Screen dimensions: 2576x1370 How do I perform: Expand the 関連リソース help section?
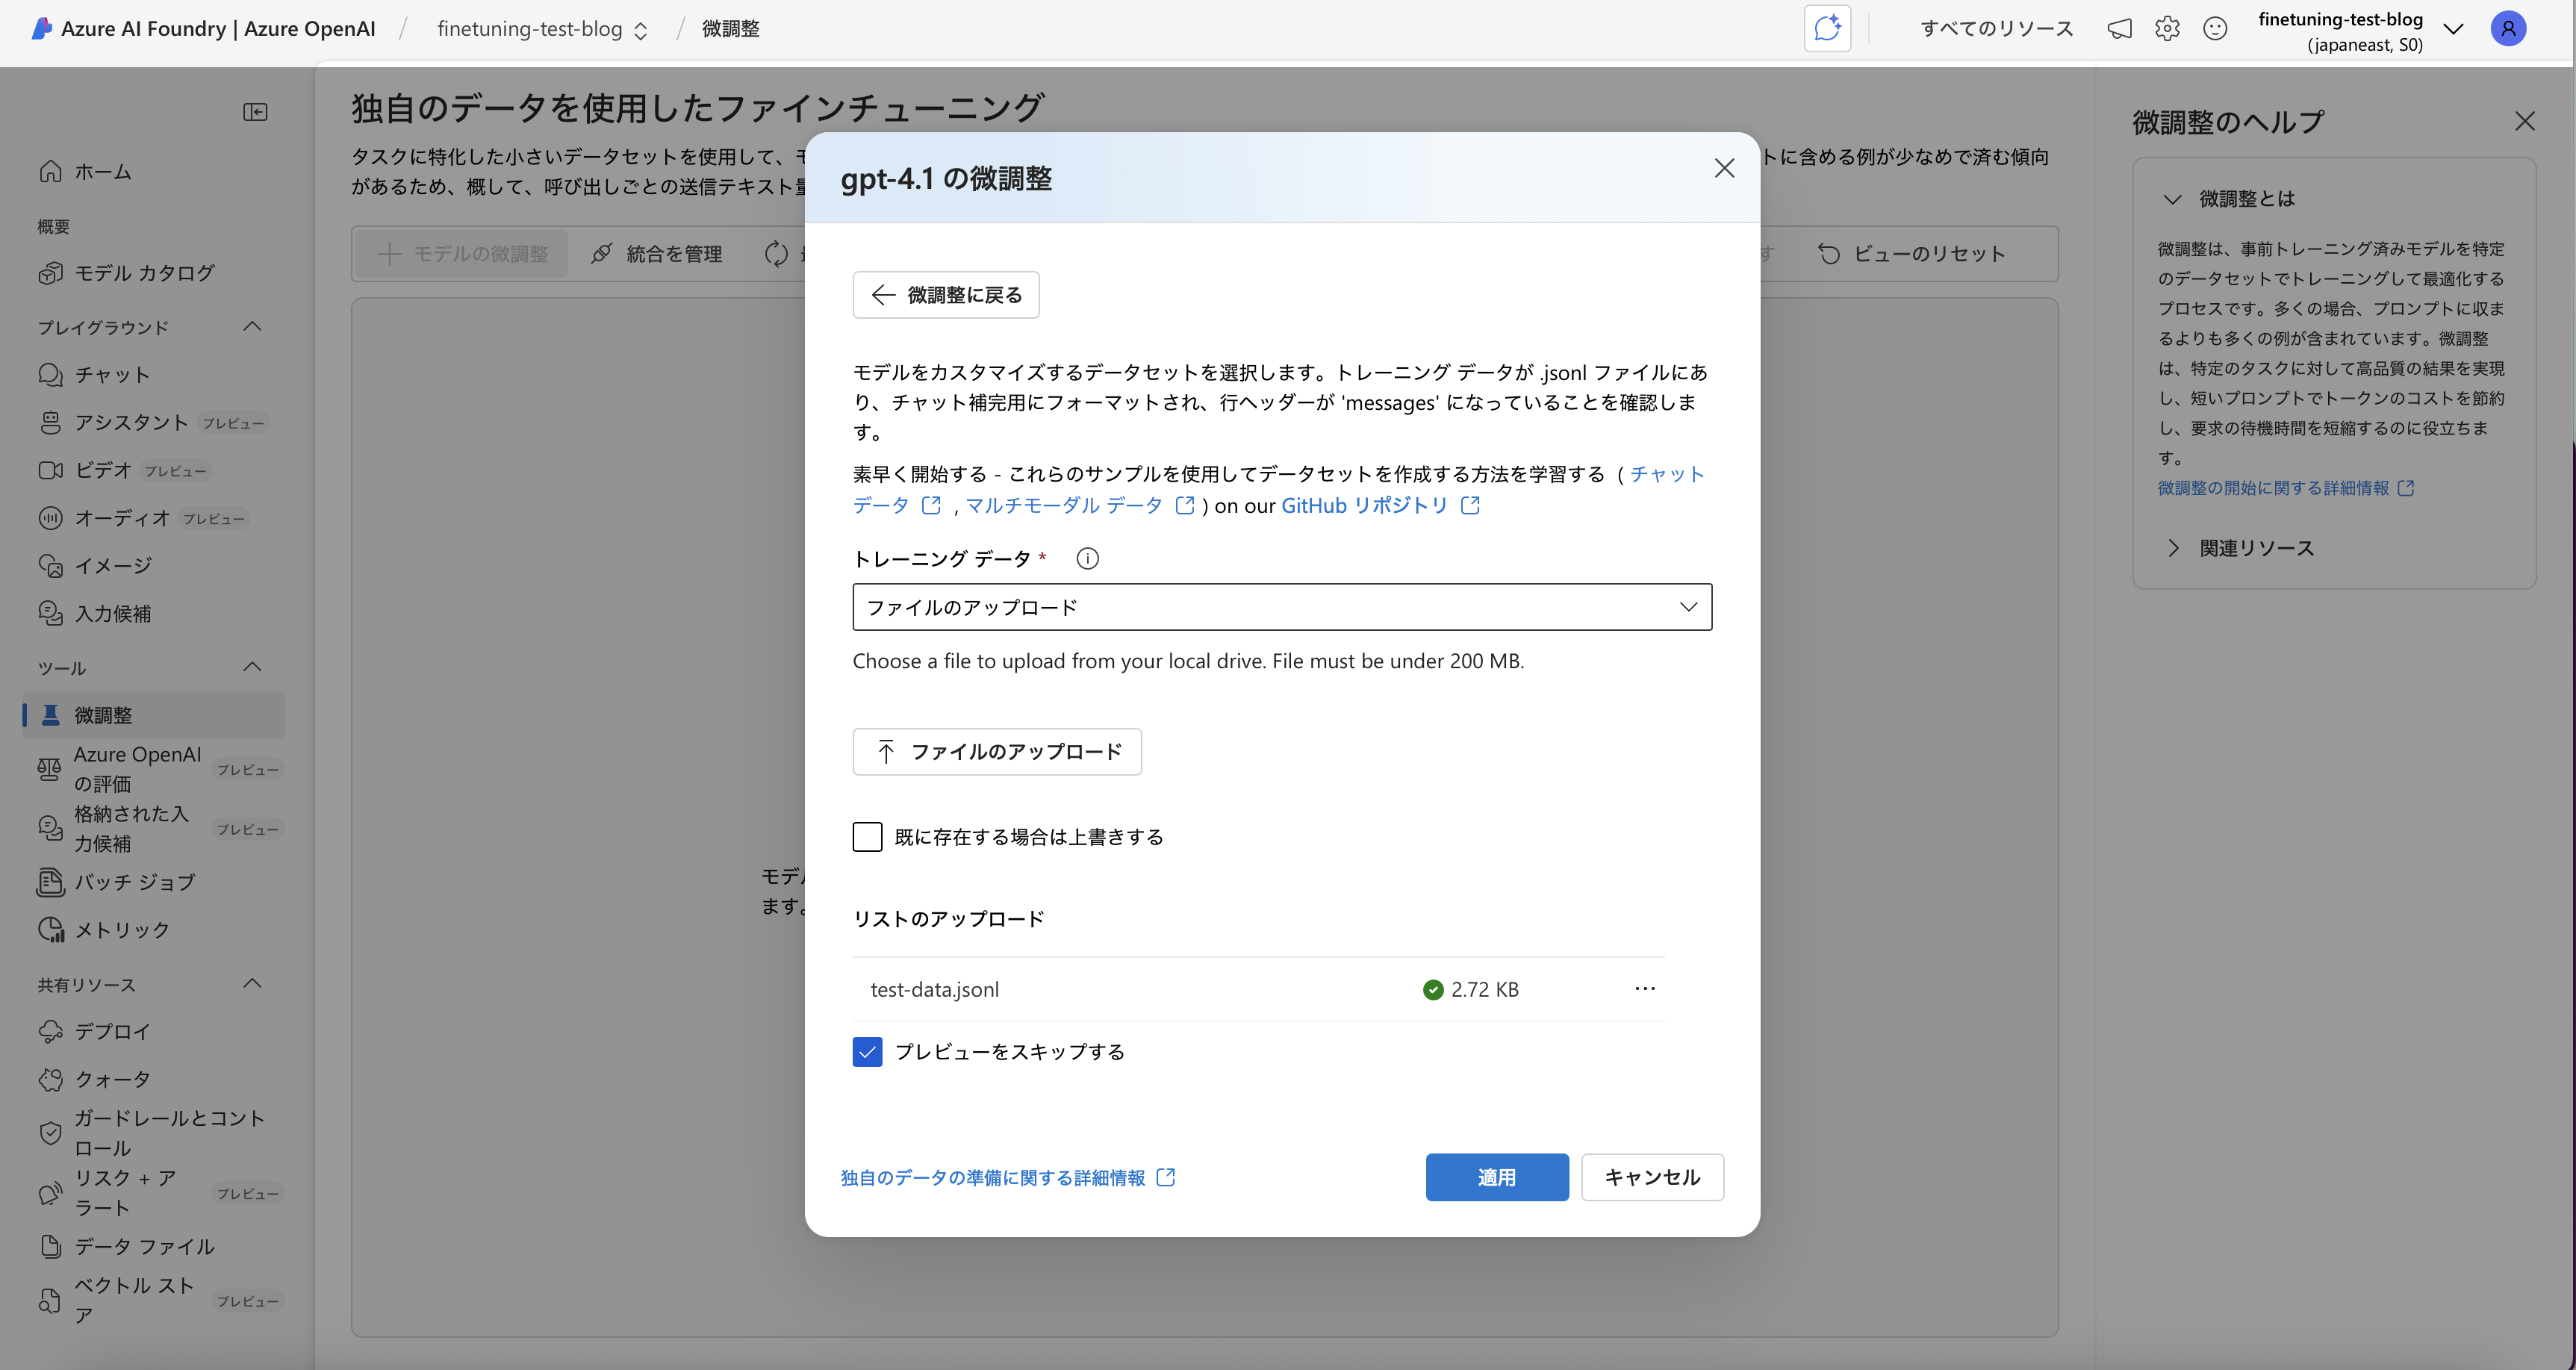tap(2172, 548)
